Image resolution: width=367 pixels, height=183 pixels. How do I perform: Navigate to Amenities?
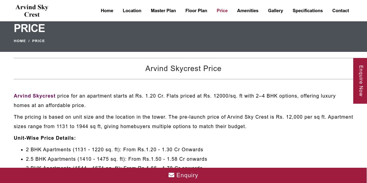(x=248, y=11)
